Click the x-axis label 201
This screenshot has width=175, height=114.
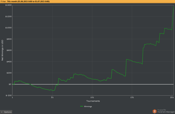point(172,98)
